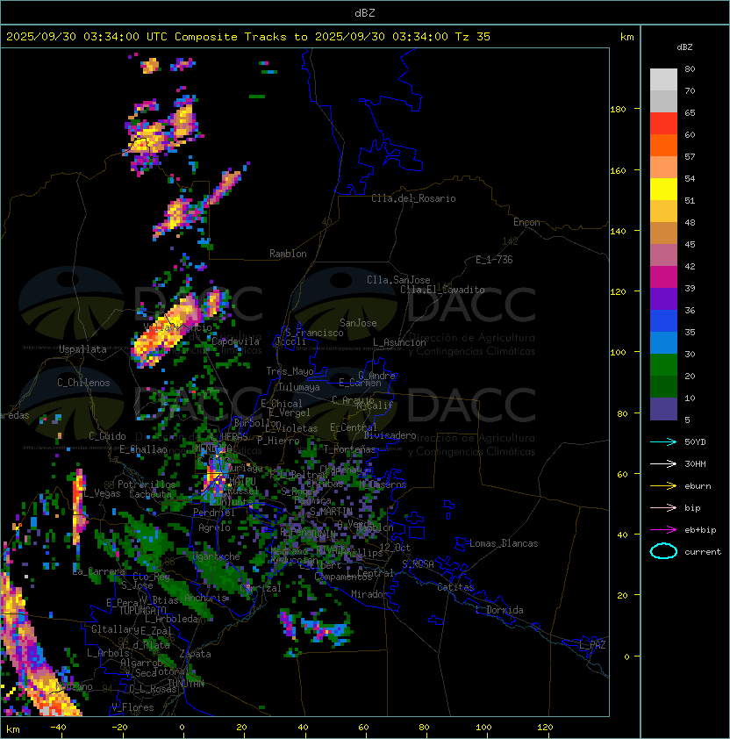Click the 'Tz 35' text in header
The height and width of the screenshot is (739, 730).
(x=473, y=37)
